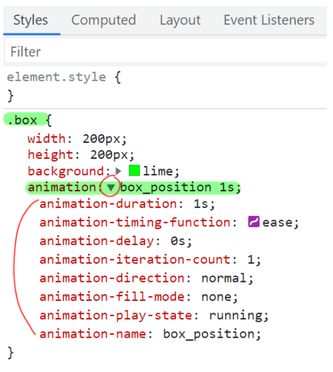Select the animation-play-state property name
Screen dimensions: 333x372
116,316
